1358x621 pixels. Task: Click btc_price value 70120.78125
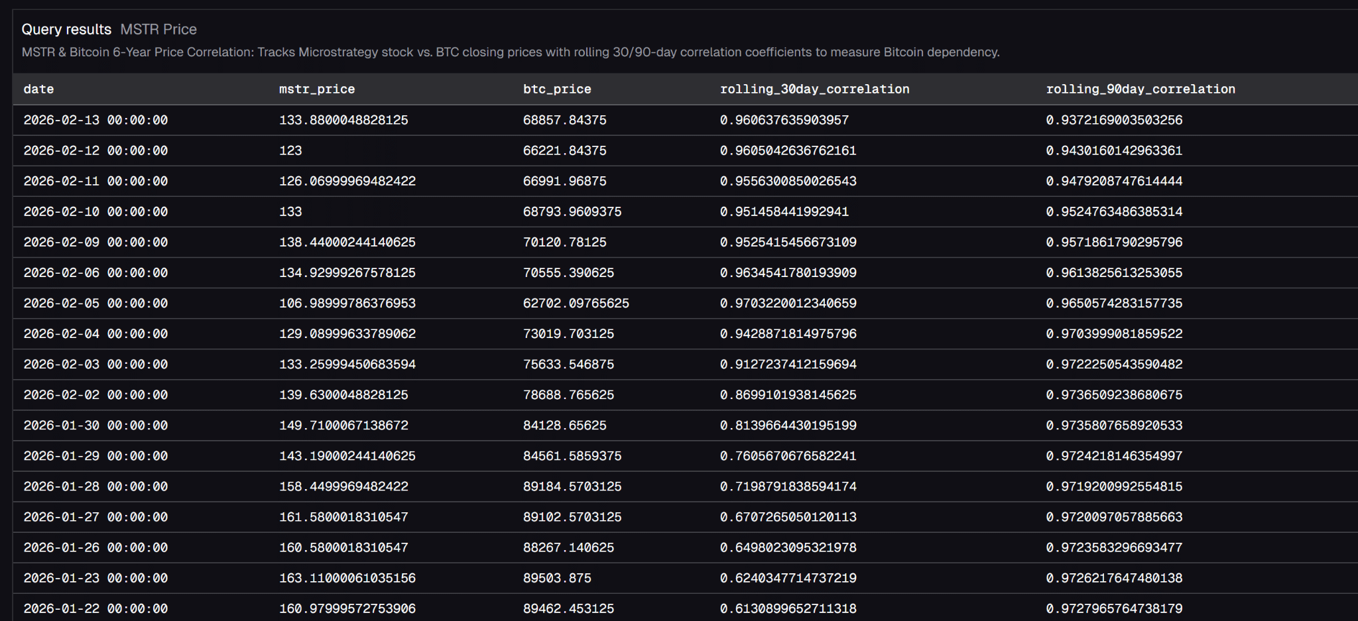pos(565,242)
